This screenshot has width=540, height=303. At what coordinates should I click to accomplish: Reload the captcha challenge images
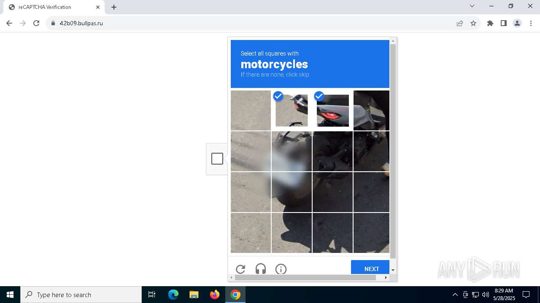(x=240, y=269)
